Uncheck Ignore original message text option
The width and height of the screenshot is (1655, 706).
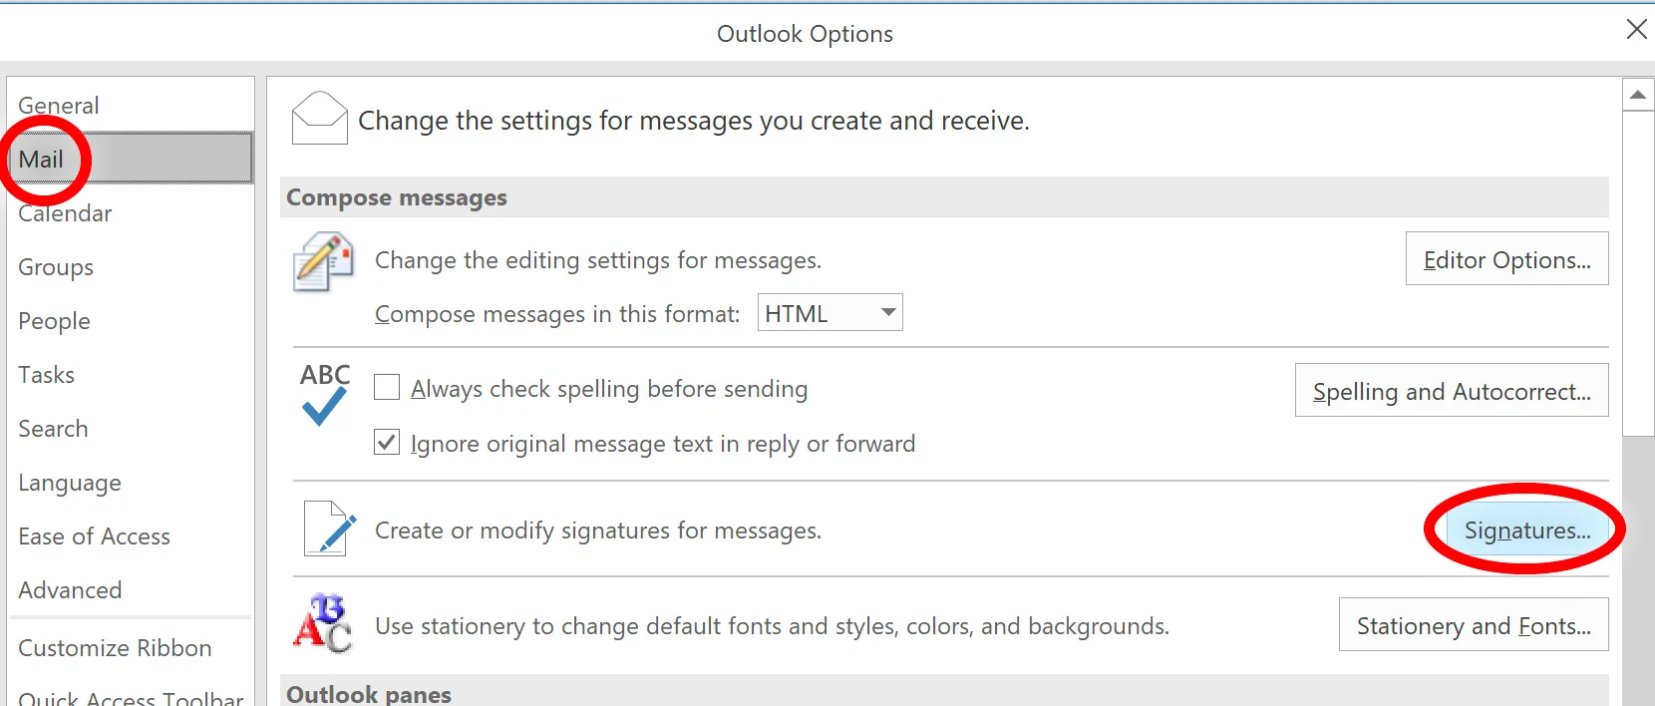[x=387, y=442]
